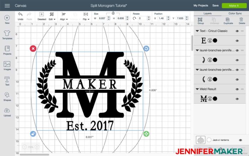Hide the Weld Result group

coord(237,89)
